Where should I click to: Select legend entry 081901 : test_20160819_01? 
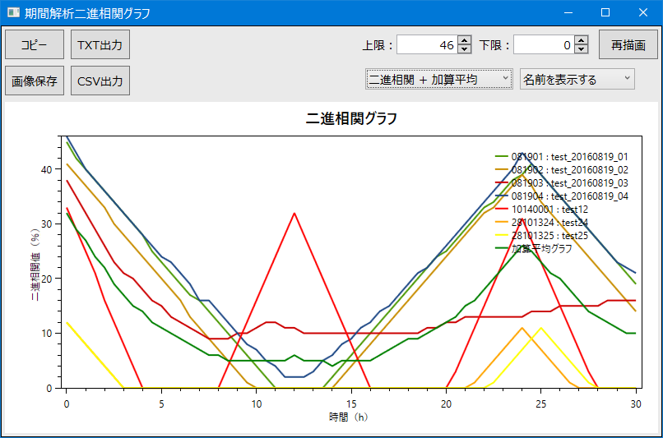point(562,157)
